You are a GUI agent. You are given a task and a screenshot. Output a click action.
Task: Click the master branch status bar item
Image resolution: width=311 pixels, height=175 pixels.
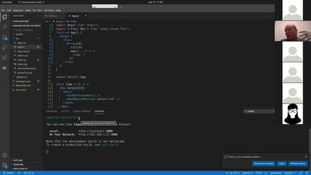point(9,173)
